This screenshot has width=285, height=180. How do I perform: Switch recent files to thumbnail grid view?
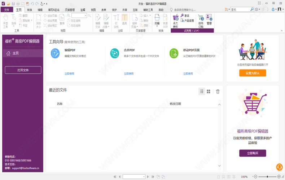point(209,91)
